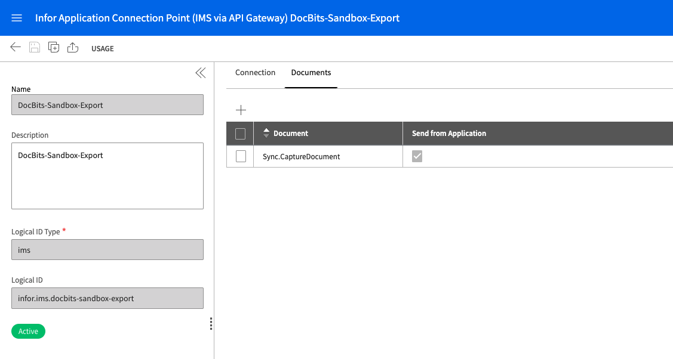Click the Description text area

point(107,175)
